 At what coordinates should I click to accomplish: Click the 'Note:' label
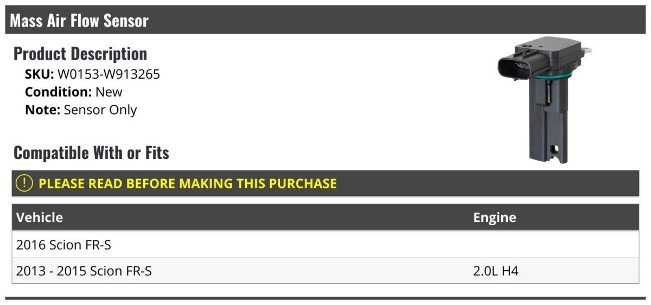click(x=43, y=110)
